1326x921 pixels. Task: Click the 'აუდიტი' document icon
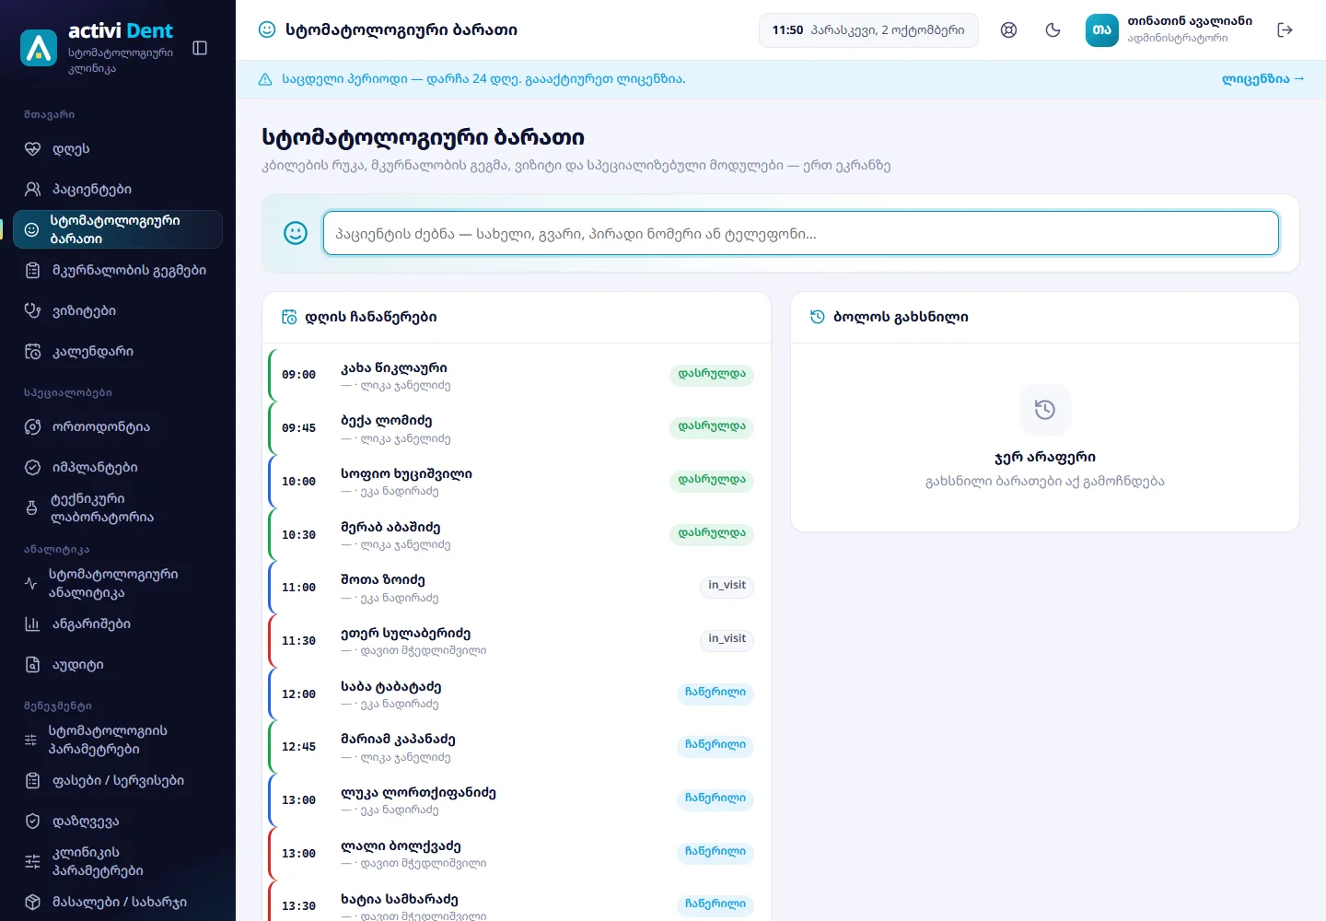pyautogui.click(x=33, y=665)
